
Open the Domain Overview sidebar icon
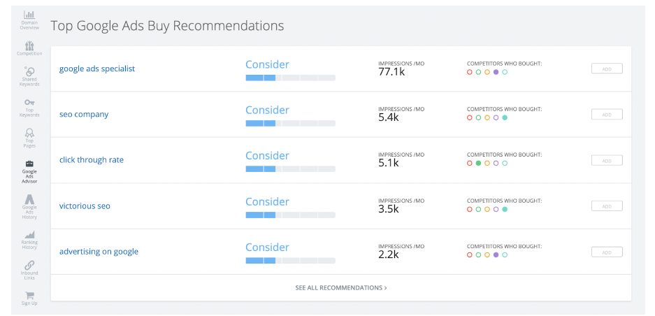pyautogui.click(x=29, y=16)
